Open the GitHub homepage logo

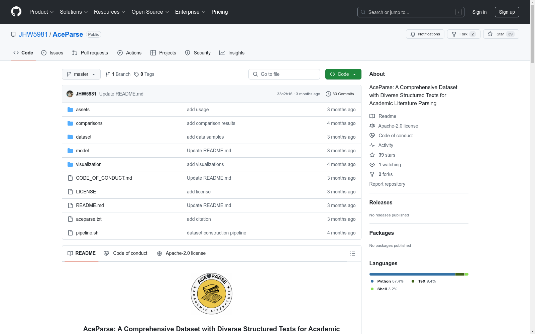point(16,12)
